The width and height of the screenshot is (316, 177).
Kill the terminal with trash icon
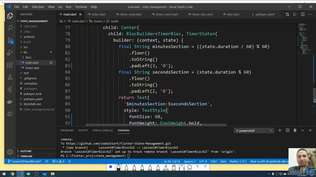click(295, 130)
